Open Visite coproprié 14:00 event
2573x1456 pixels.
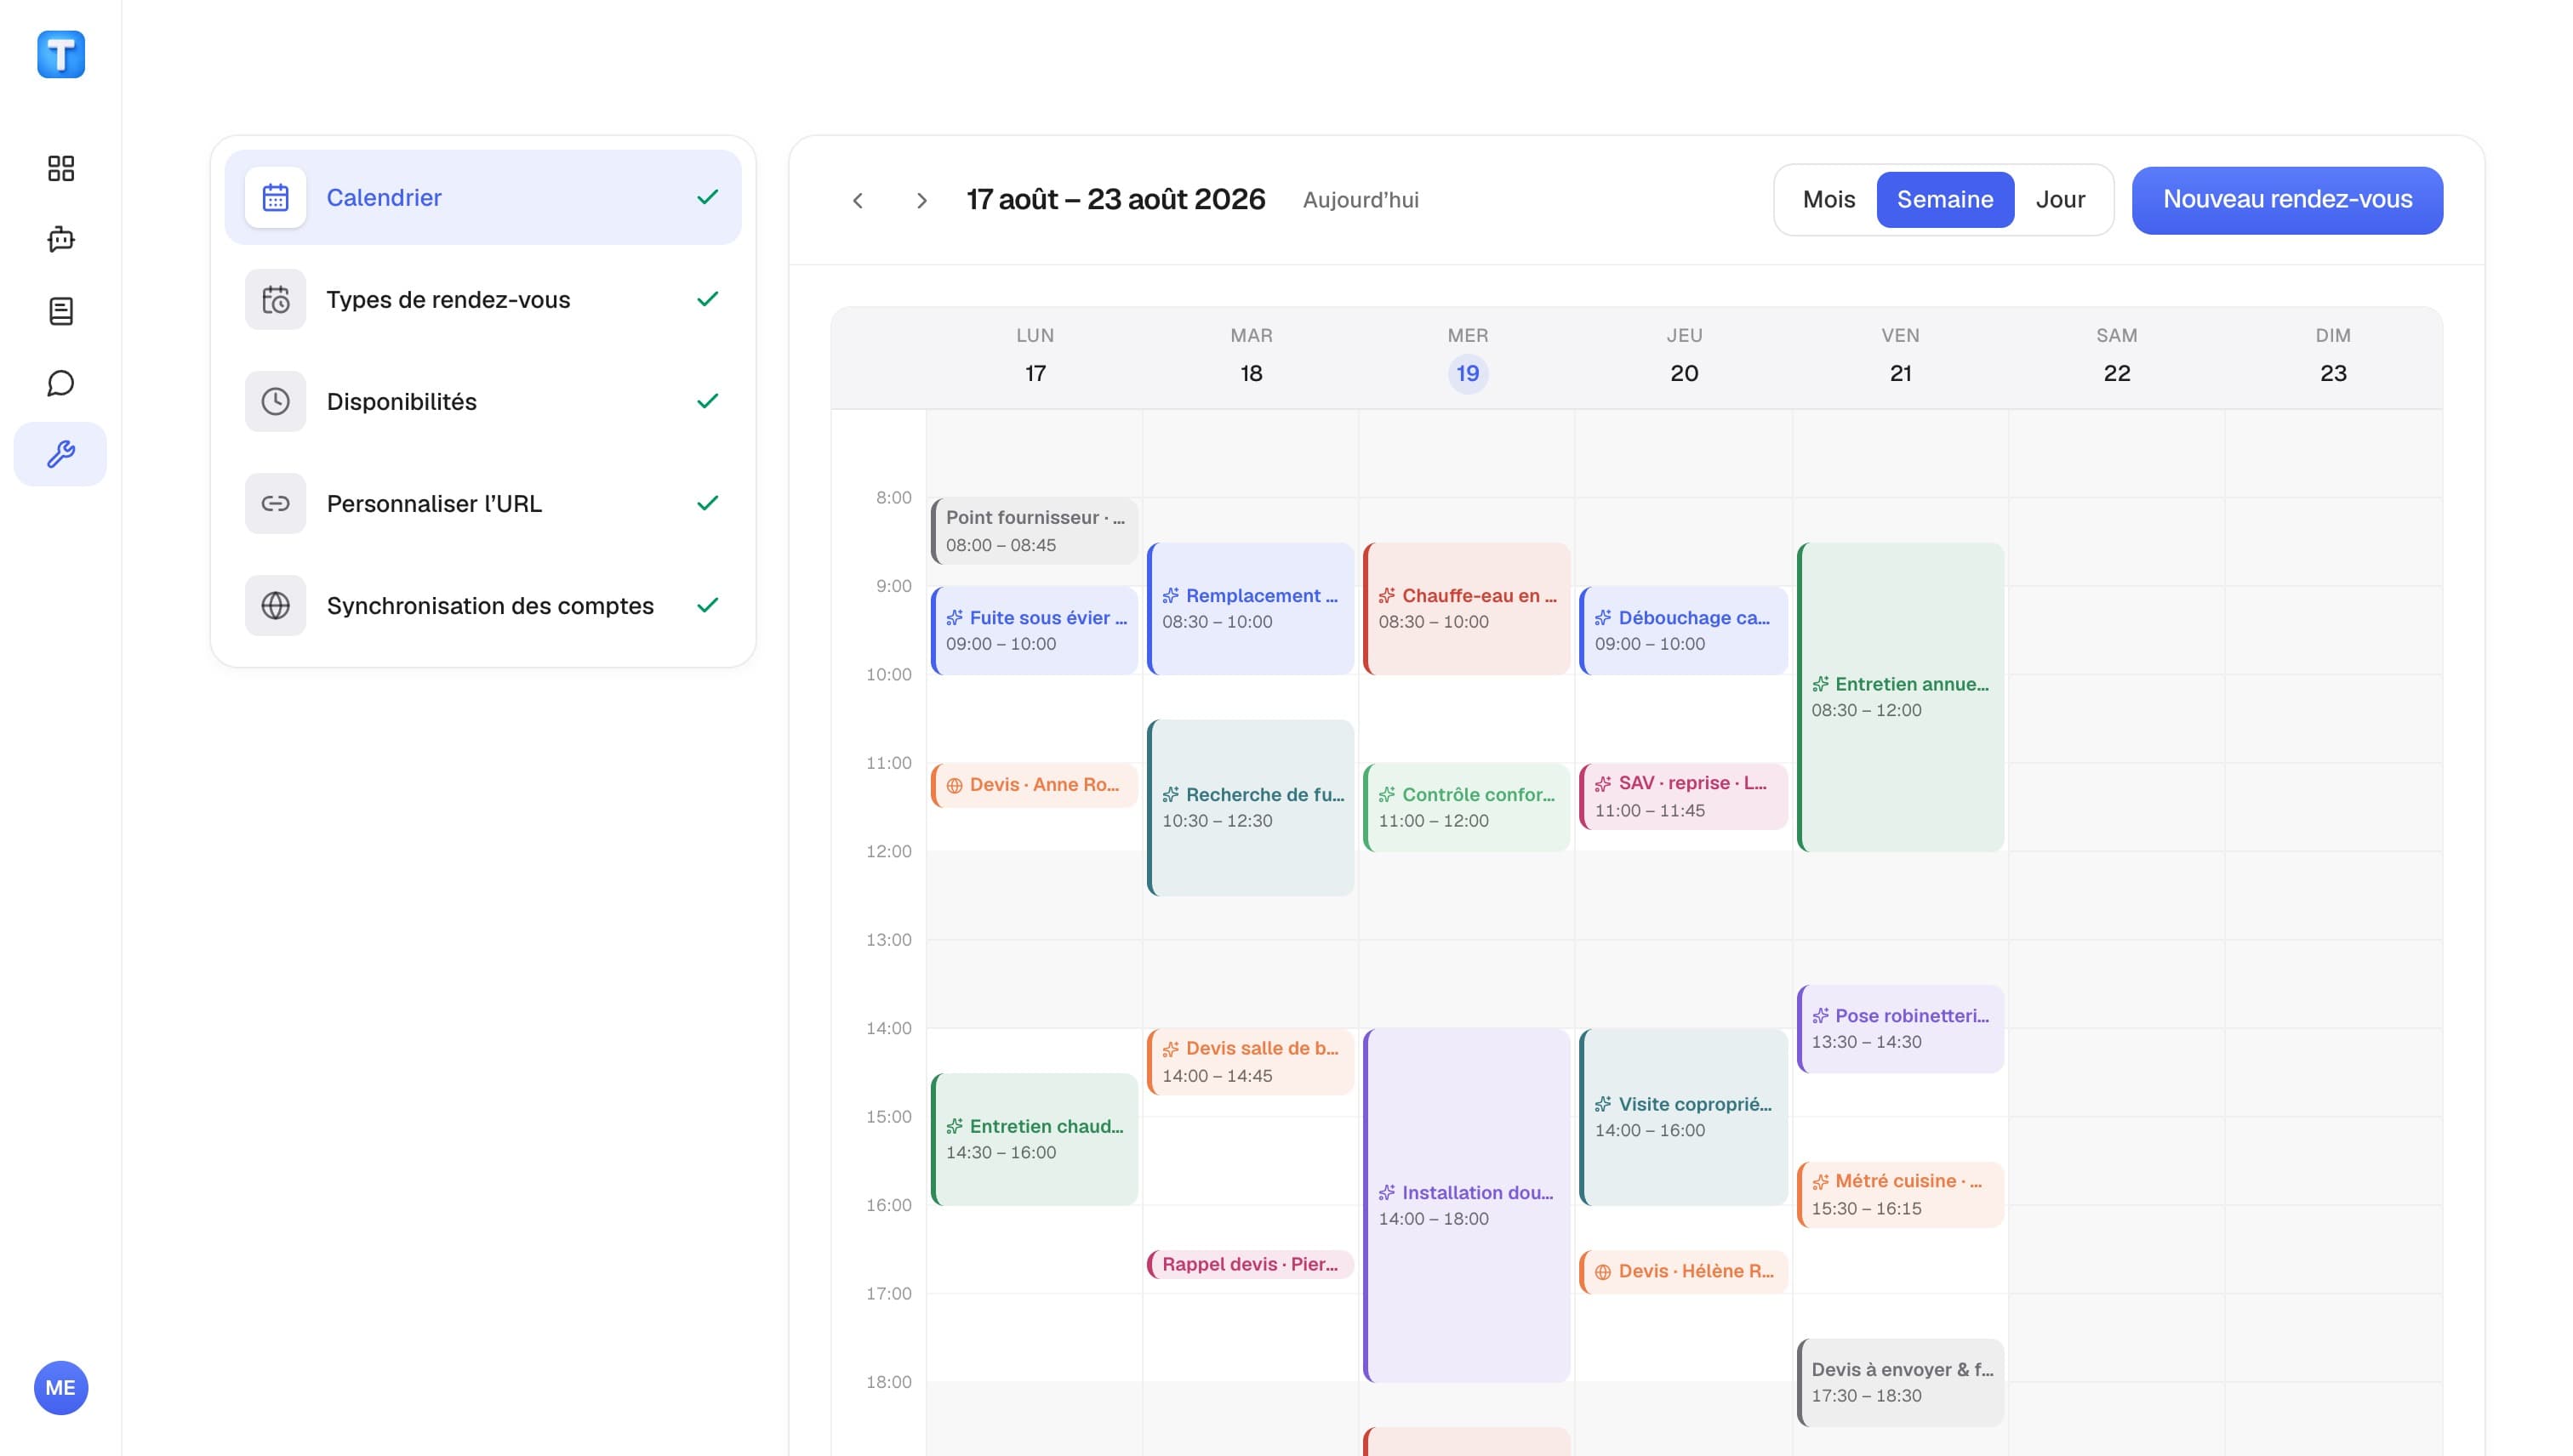1684,1117
